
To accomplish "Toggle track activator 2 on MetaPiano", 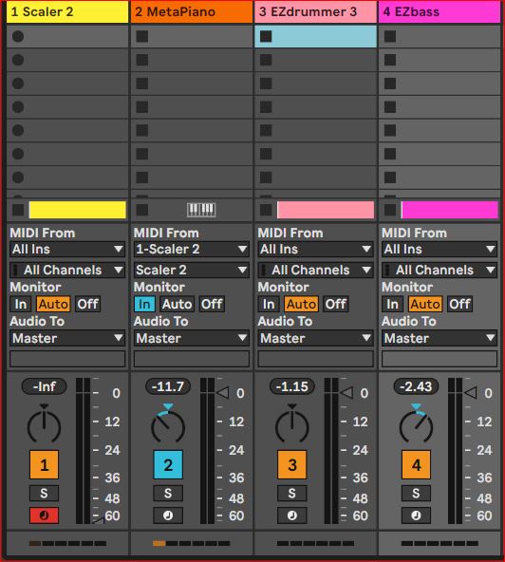I will pos(168,465).
